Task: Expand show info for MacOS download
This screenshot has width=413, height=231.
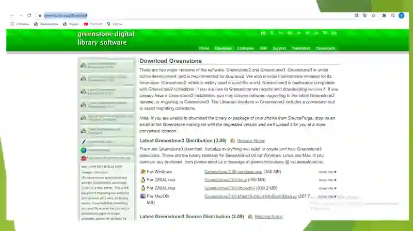Action: pos(327,197)
